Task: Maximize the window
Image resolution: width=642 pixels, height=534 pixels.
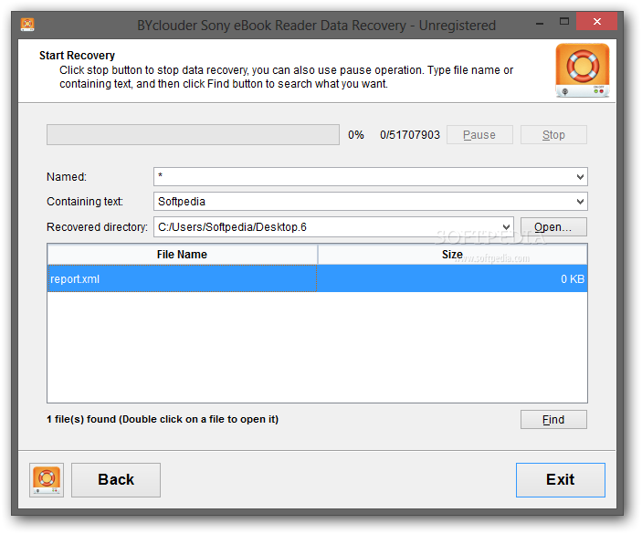Action: [564, 21]
